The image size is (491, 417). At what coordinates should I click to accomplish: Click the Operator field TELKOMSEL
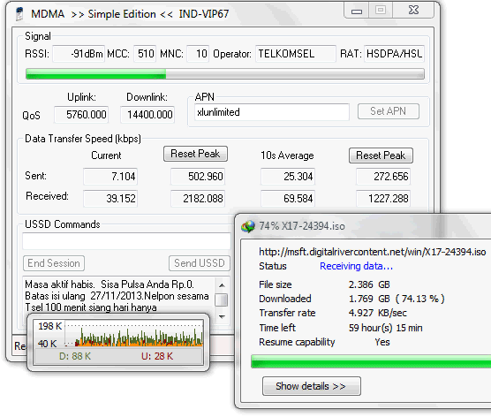tap(296, 54)
